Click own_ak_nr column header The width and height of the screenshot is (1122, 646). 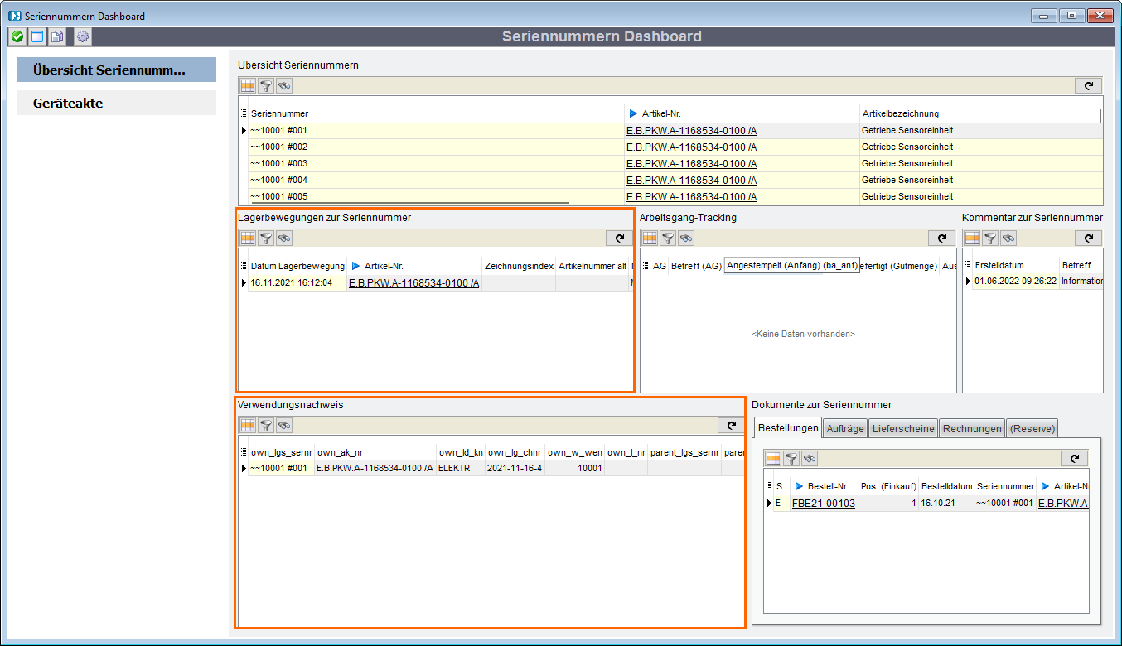pos(340,452)
